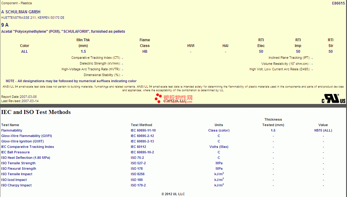Click the Comparative Tracking Index (CTI) label

(x=96, y=58)
